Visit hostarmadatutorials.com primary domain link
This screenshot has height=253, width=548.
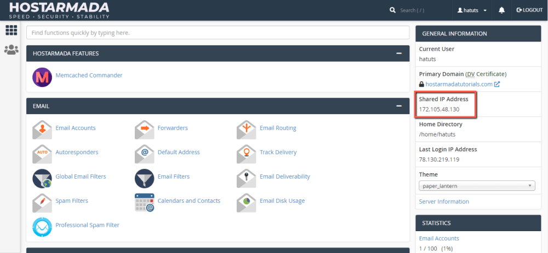point(459,84)
